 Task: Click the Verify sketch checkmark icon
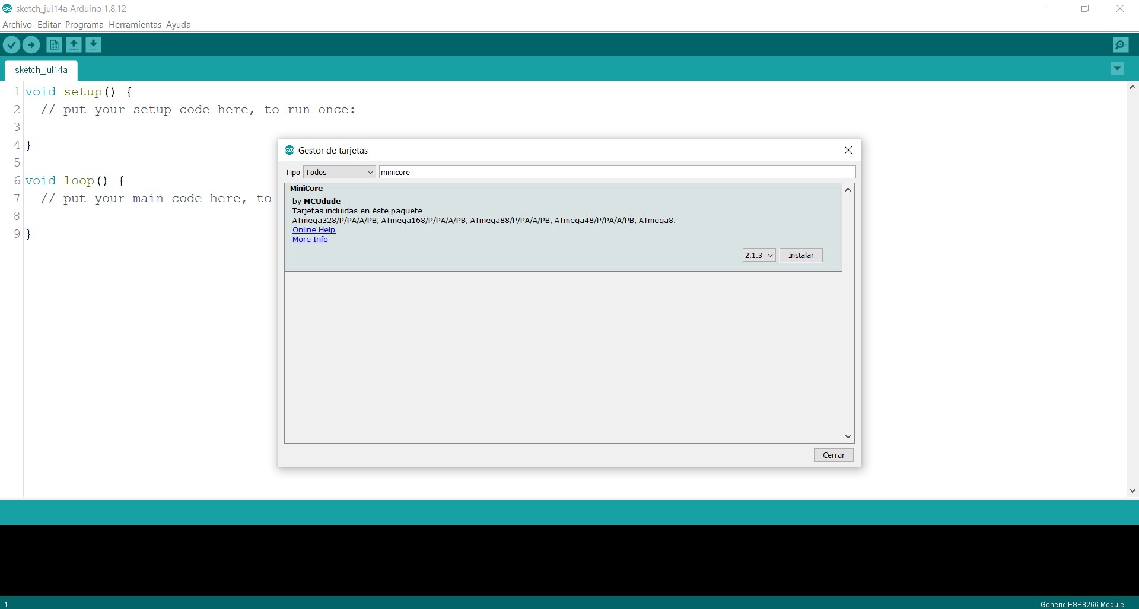pyautogui.click(x=11, y=44)
